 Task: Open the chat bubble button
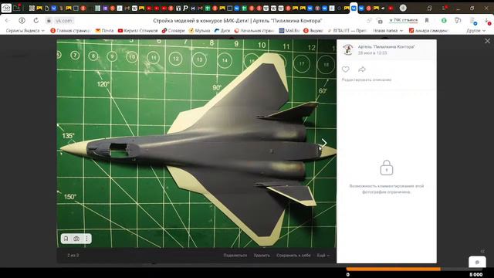pos(477,263)
